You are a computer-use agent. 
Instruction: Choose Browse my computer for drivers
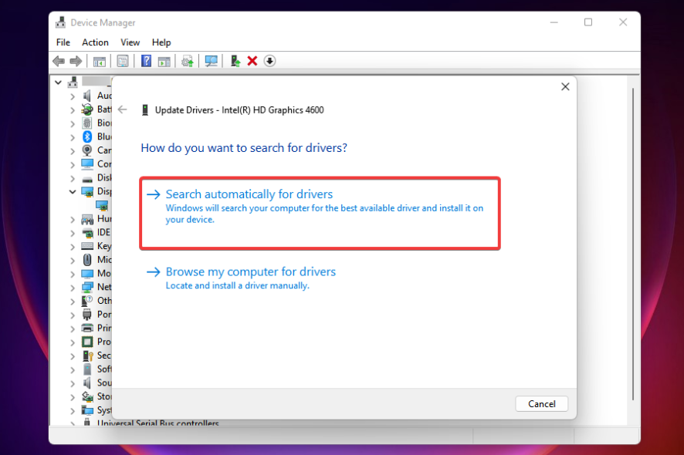(x=251, y=271)
